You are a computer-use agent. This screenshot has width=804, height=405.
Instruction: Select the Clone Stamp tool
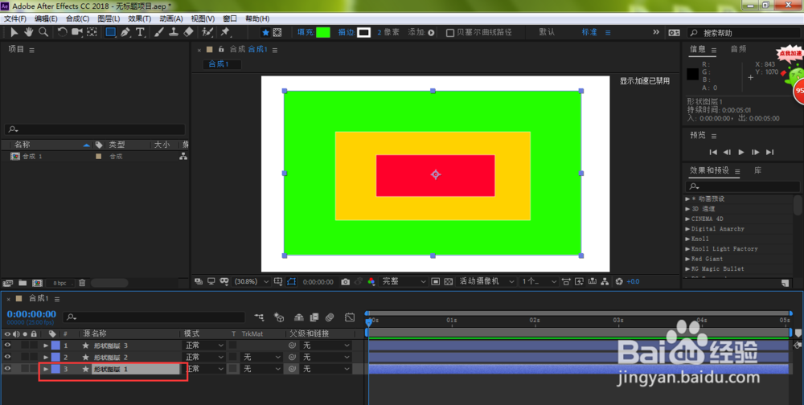[x=174, y=32]
